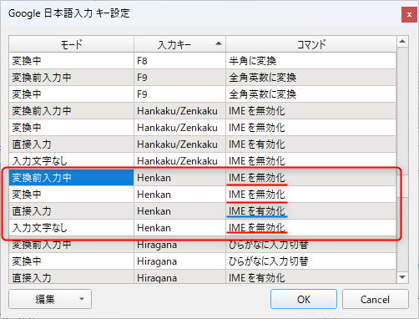The height and width of the screenshot is (319, 419).
Task: Select F9 key cell in 変換中 row
Action: click(x=179, y=94)
